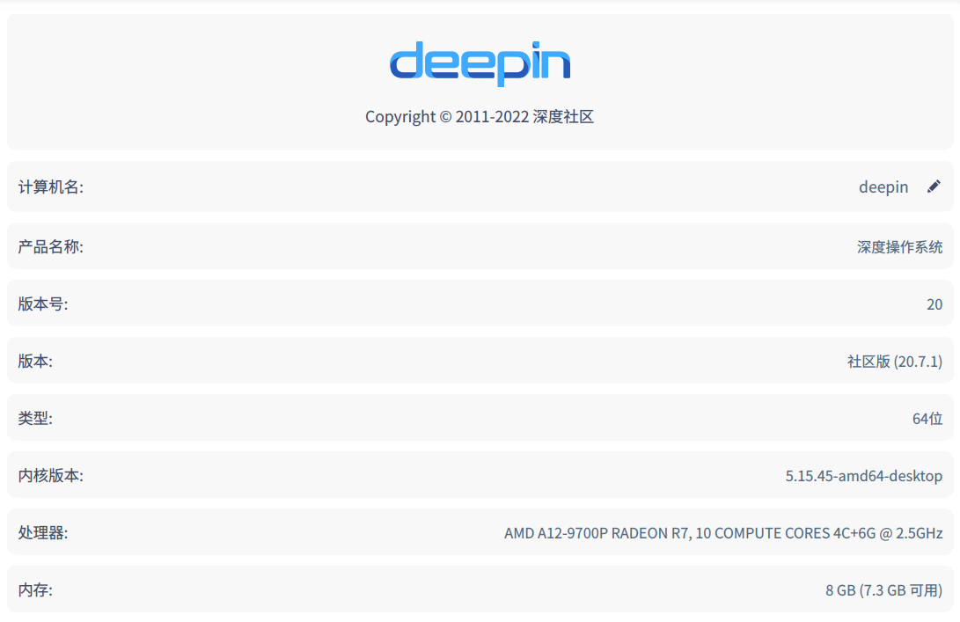Select the computer name 'deepin' text

pos(883,187)
